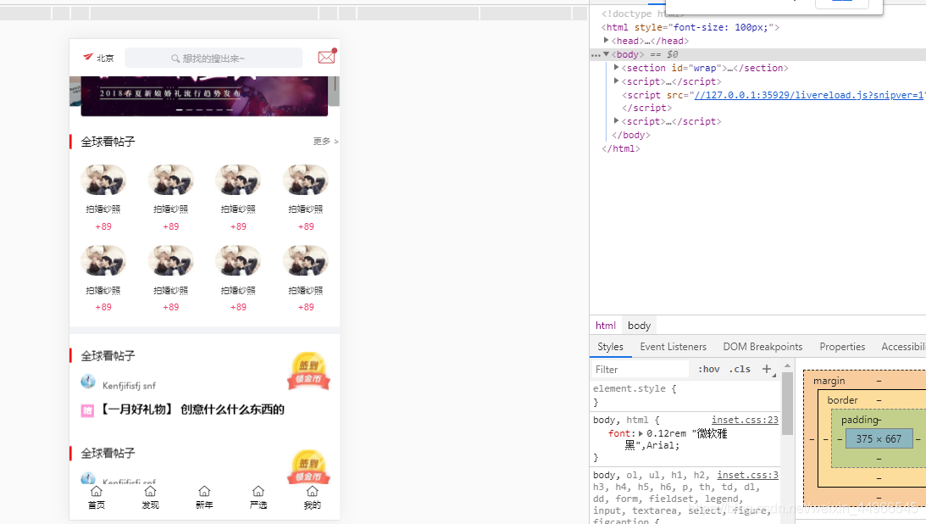Screen dimensions: 926x524
Task: Switch to the Styles tab
Action: click(x=610, y=347)
